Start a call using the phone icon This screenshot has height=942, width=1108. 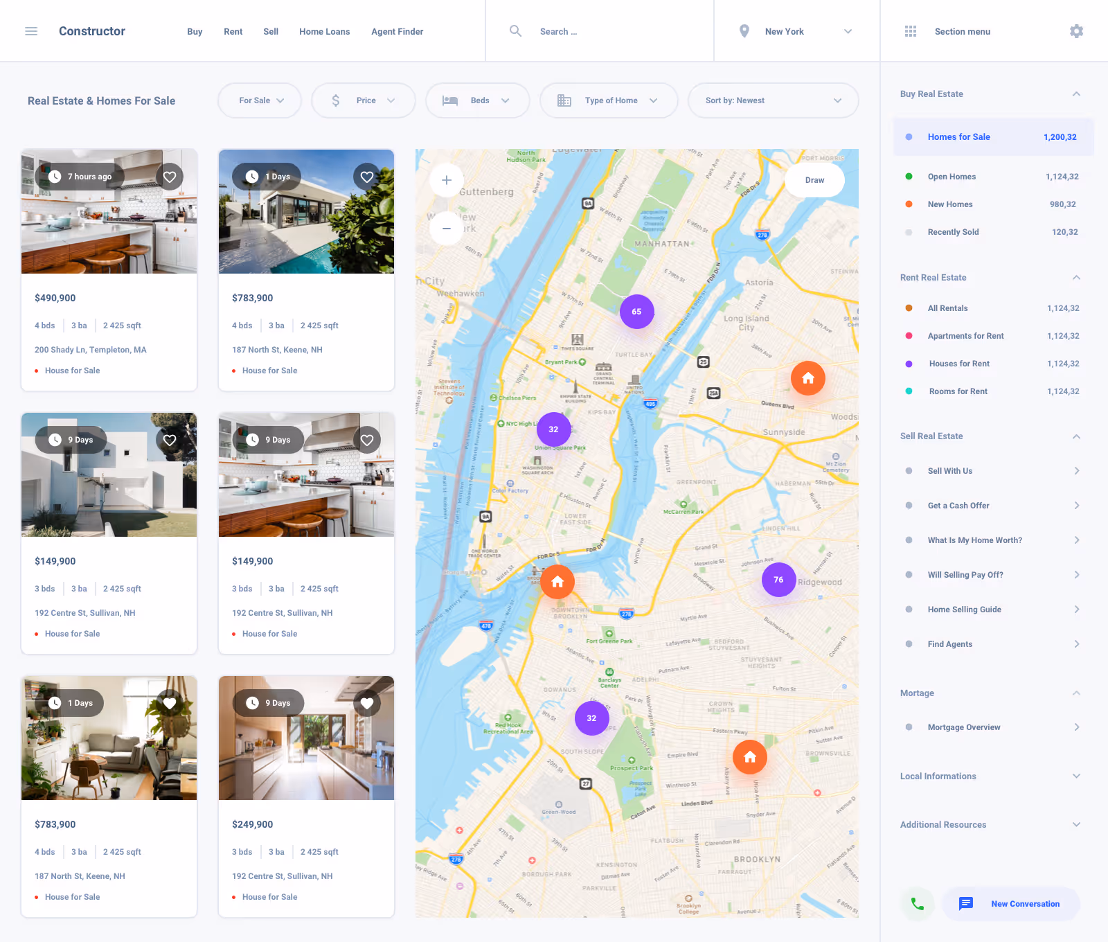coord(918,904)
